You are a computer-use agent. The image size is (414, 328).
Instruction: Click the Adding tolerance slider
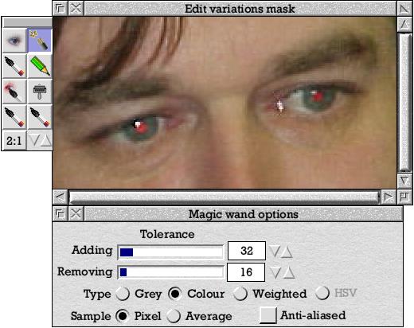coord(170,252)
